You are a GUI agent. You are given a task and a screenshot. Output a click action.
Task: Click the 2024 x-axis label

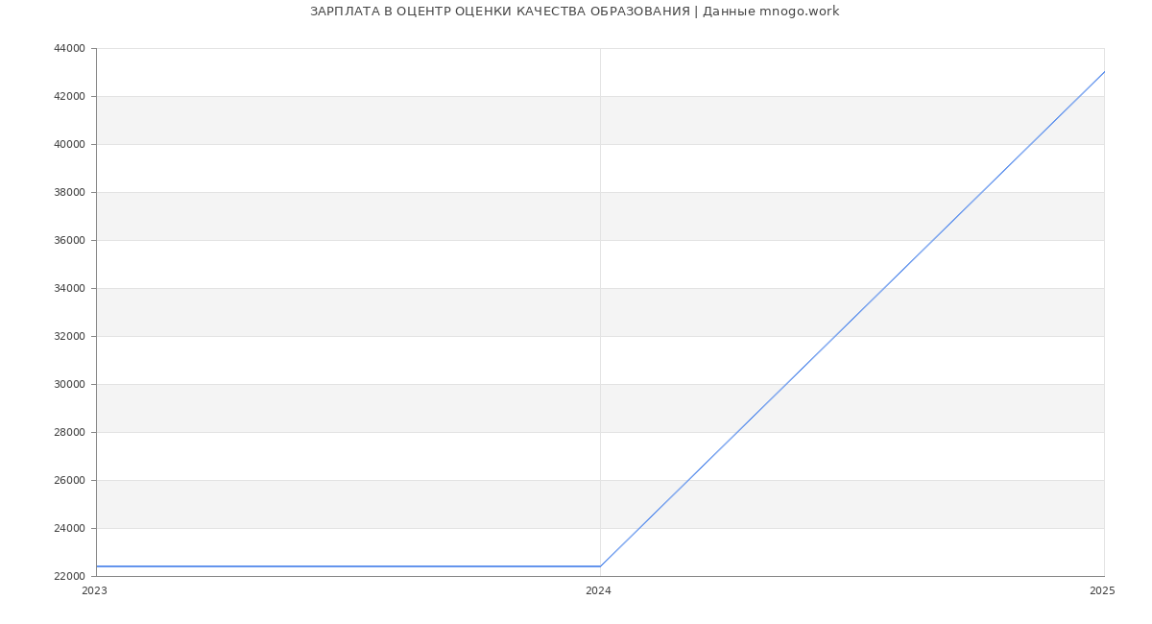coord(598,591)
